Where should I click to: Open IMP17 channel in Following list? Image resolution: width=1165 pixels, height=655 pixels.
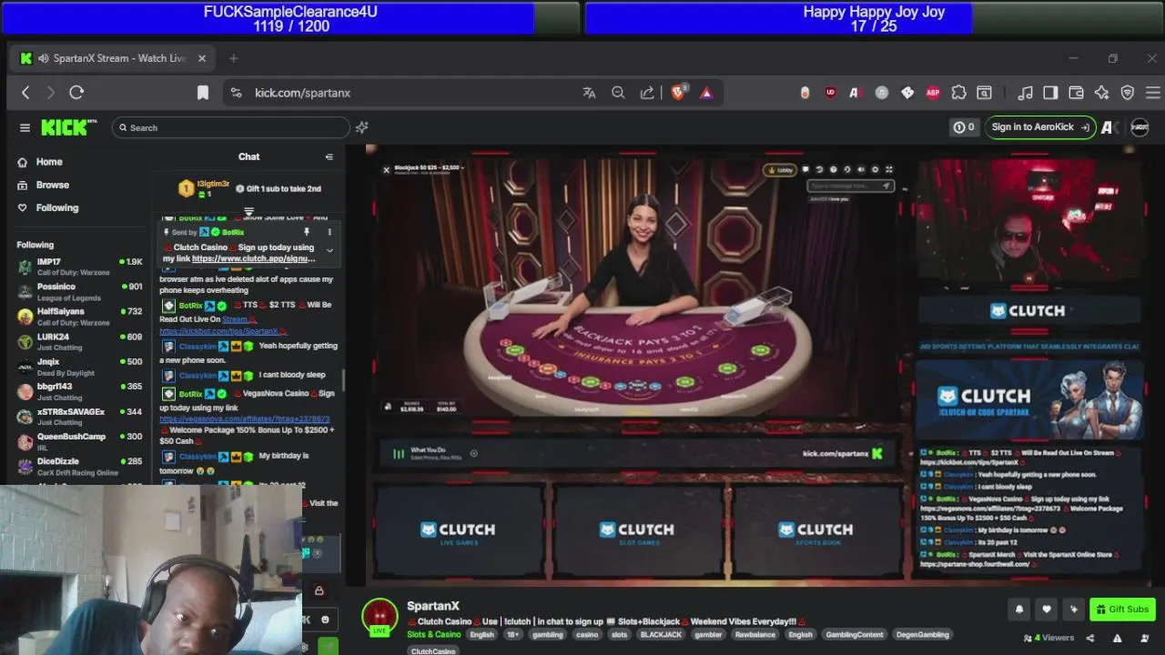click(80, 267)
